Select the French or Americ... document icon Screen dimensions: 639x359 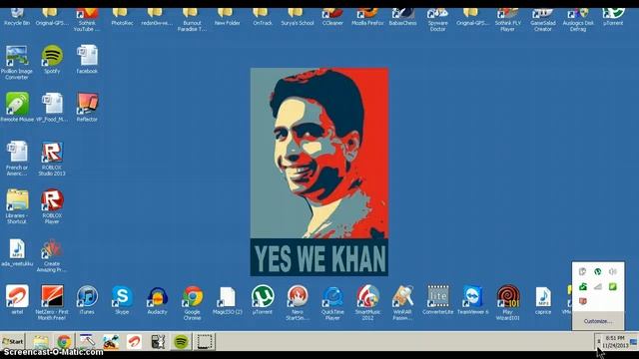tap(17, 159)
